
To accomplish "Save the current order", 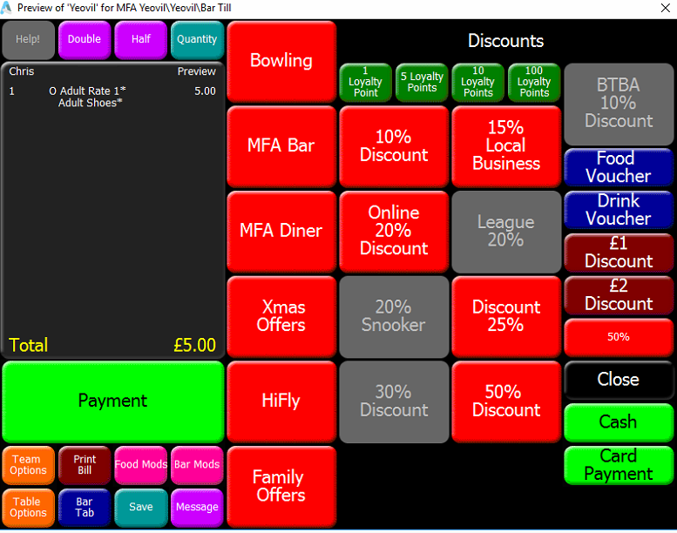I will [x=141, y=508].
